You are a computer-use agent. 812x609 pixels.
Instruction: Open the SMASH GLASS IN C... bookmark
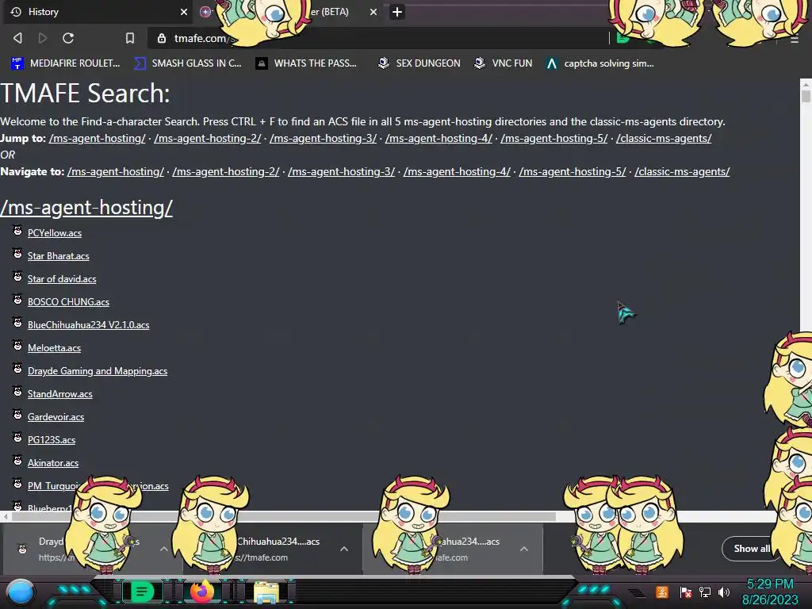click(x=187, y=63)
